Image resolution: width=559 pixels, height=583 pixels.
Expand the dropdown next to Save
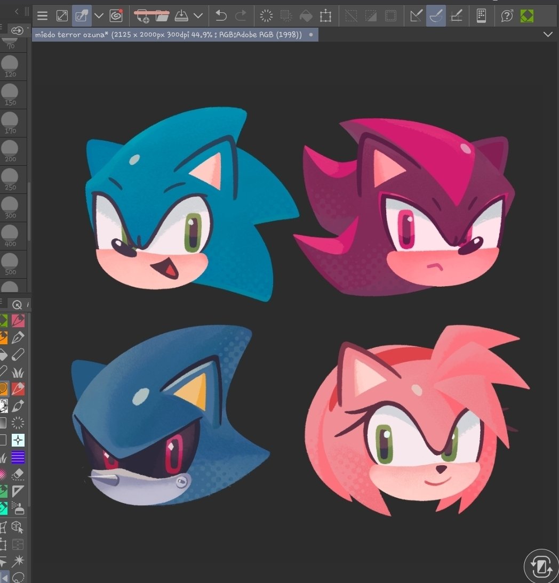pyautogui.click(x=198, y=15)
